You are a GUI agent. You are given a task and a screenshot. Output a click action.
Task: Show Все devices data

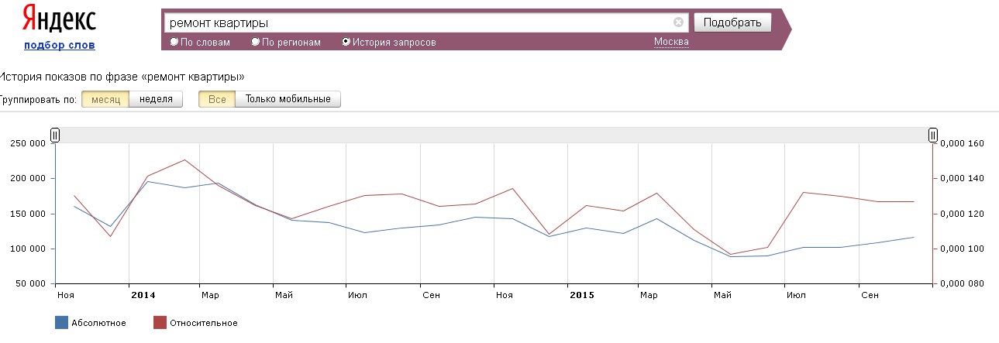click(x=217, y=99)
